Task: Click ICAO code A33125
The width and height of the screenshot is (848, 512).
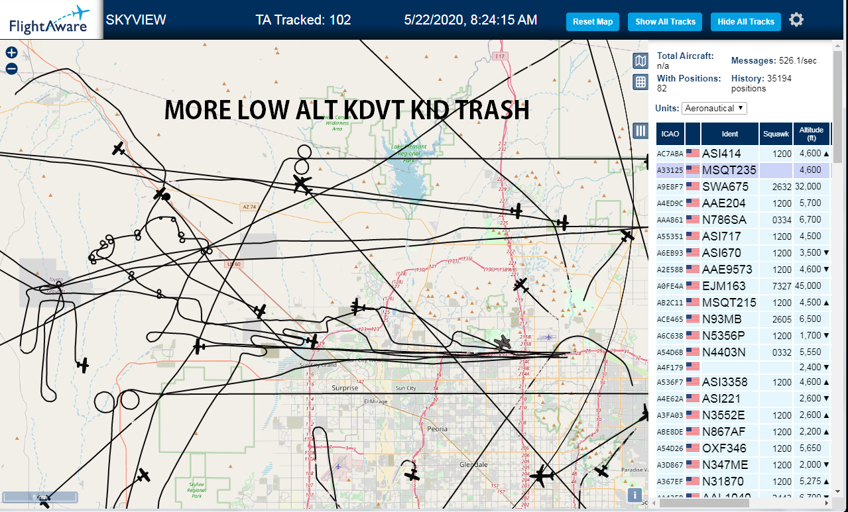Action: (670, 171)
